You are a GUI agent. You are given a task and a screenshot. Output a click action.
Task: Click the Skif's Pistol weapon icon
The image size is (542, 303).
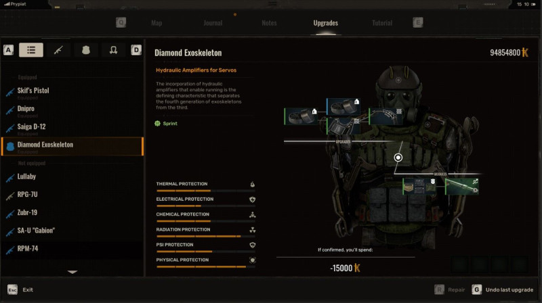pyautogui.click(x=10, y=92)
